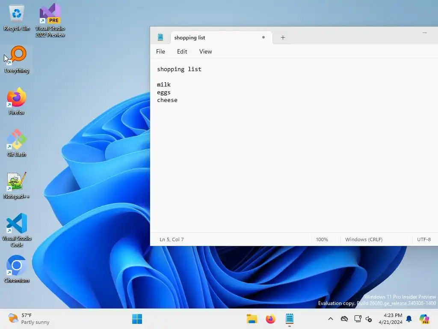
Task: Add a new Notepad tab with plus button
Action: [283, 38]
